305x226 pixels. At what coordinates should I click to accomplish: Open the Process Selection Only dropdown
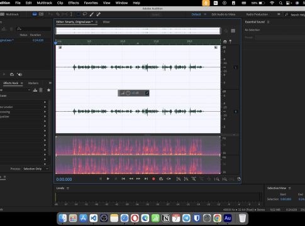pos(36,169)
